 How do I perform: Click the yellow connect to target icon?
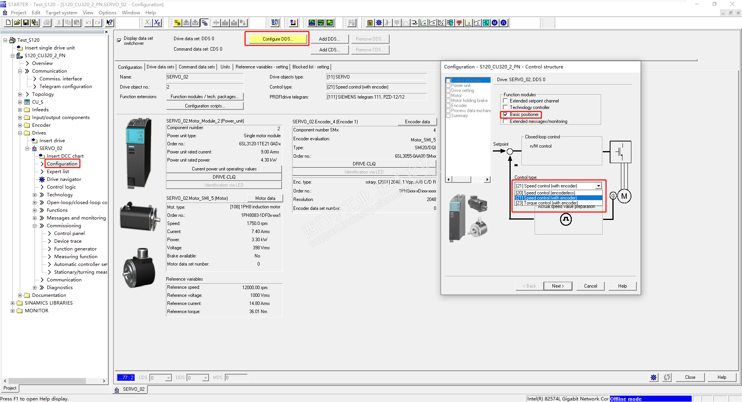click(178, 23)
